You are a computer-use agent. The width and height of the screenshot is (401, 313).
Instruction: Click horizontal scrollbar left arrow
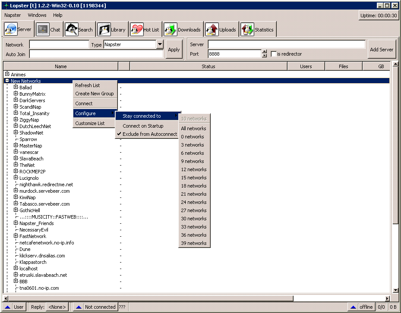6,298
